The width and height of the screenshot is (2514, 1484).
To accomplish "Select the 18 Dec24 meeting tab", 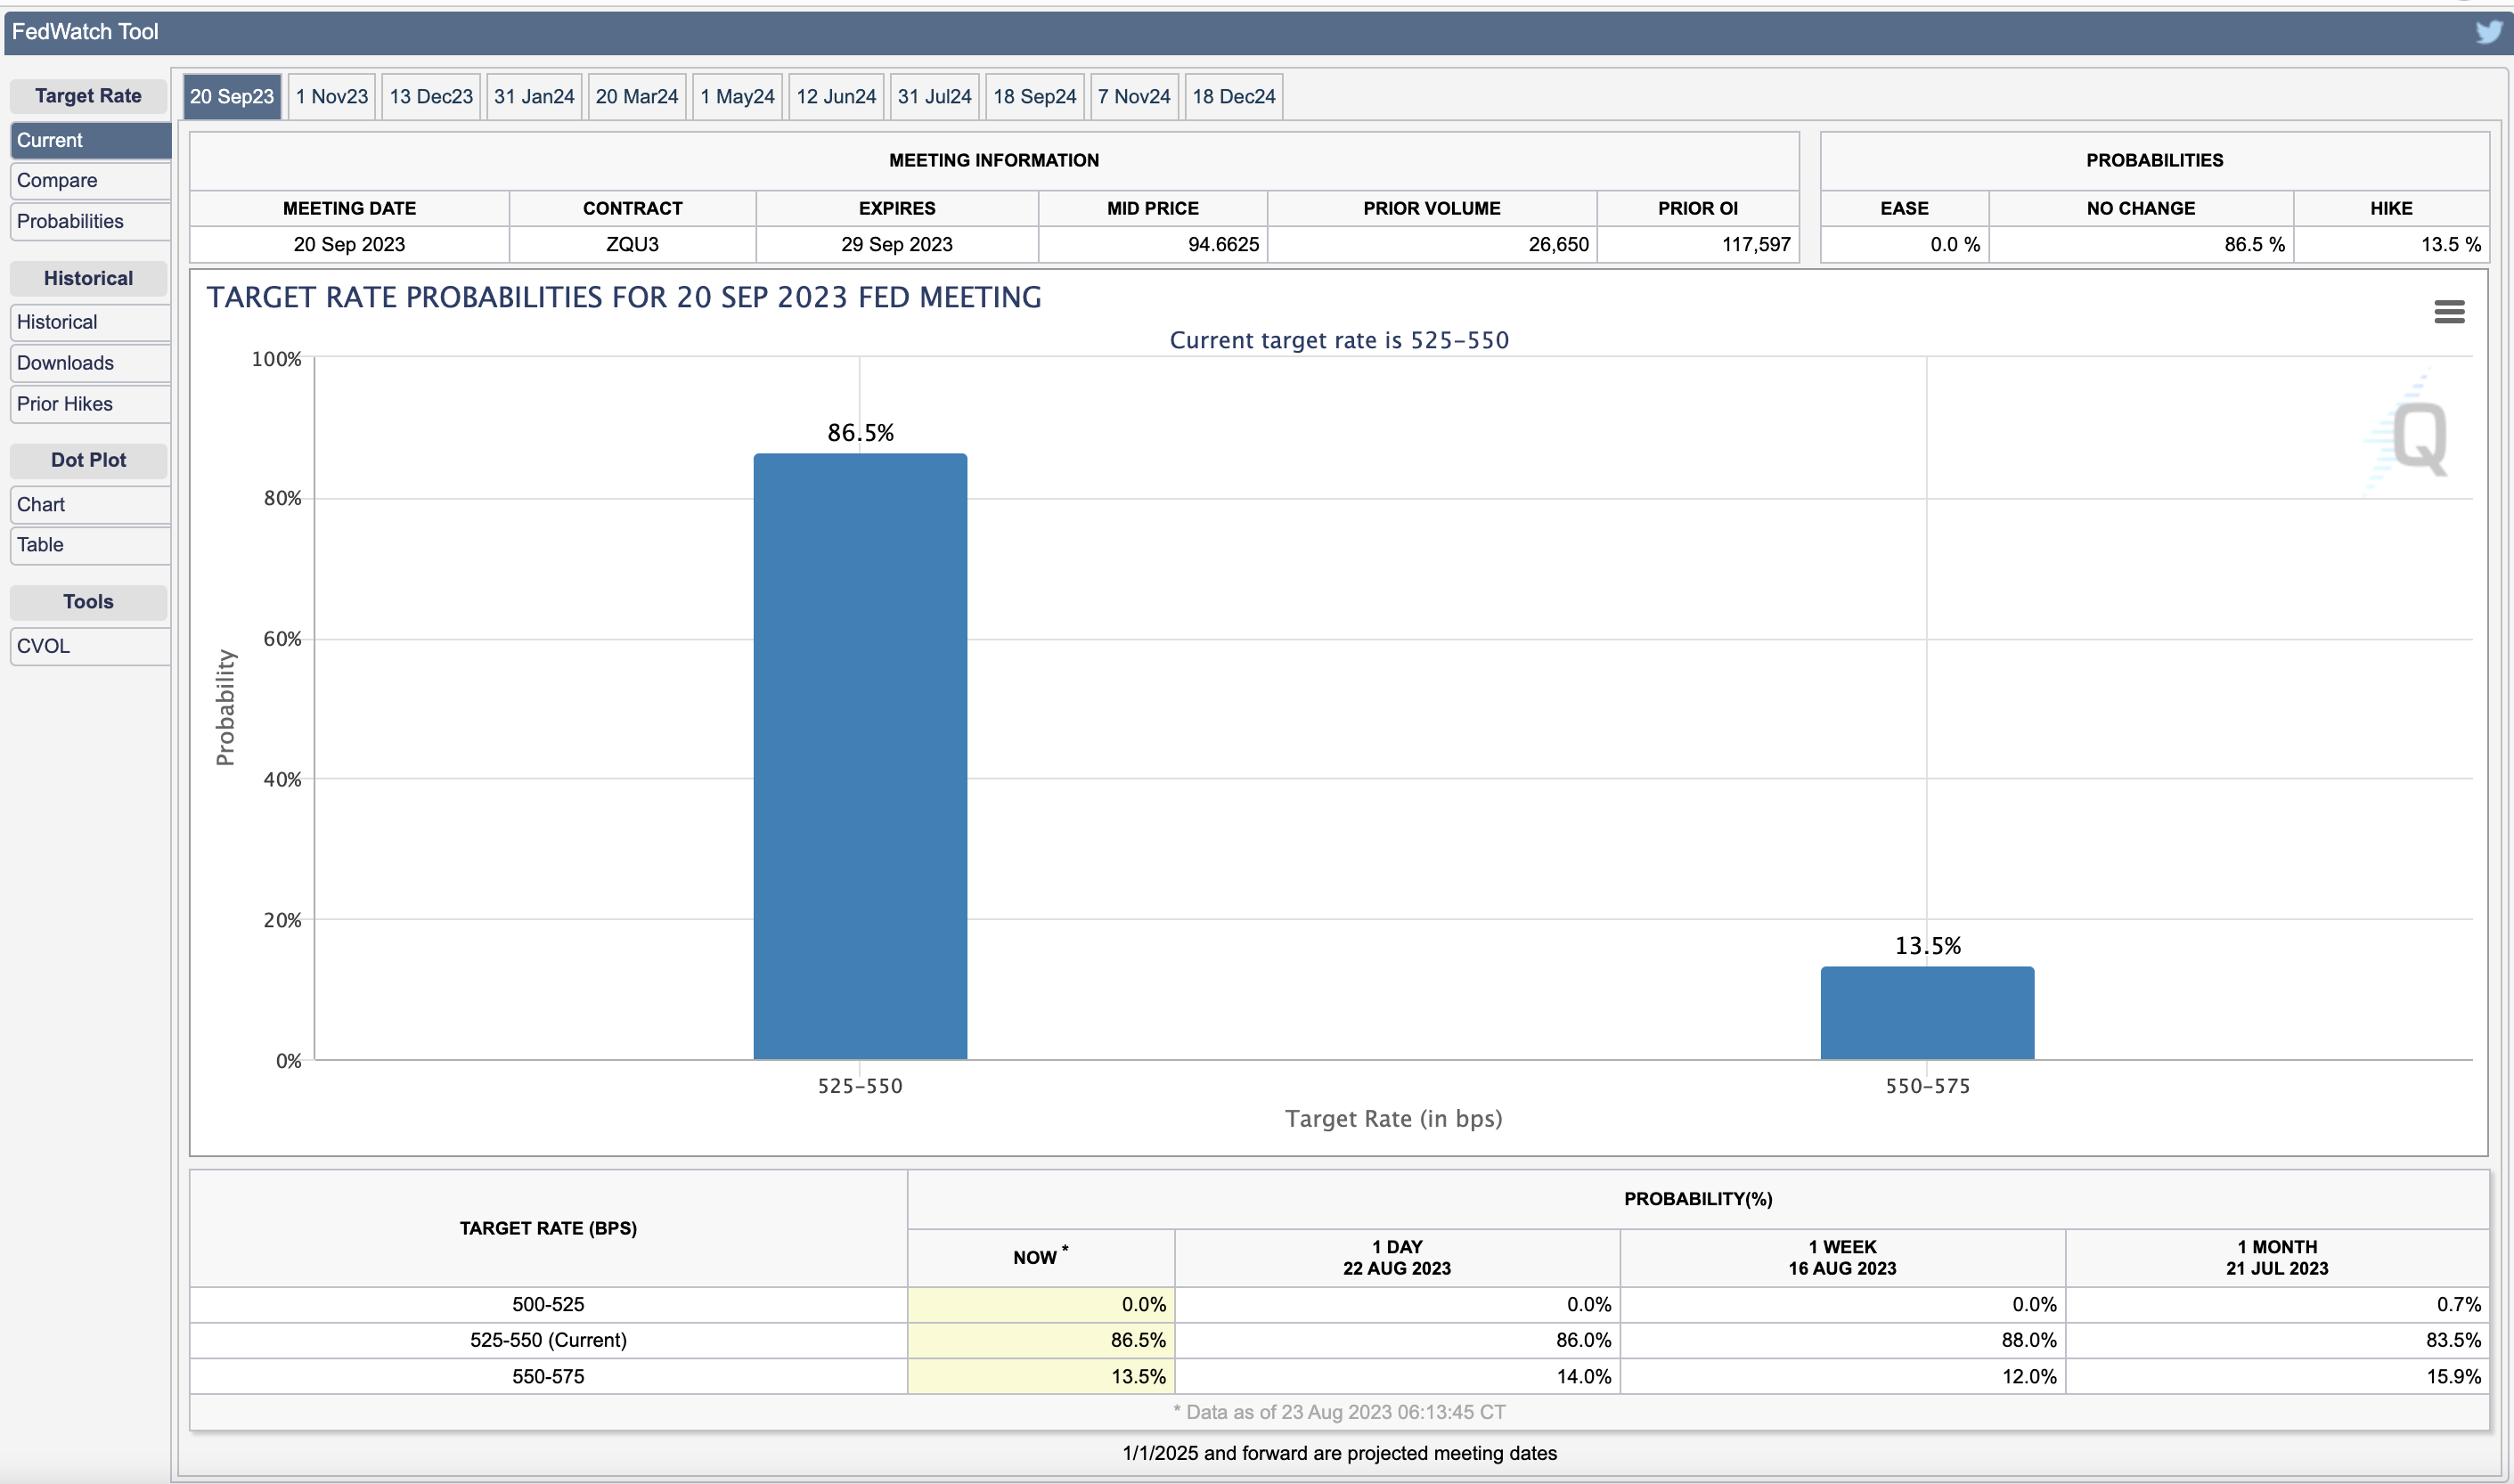I will (1233, 97).
